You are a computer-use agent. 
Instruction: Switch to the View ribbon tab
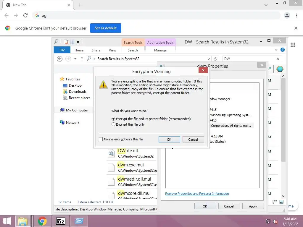click(x=112, y=50)
